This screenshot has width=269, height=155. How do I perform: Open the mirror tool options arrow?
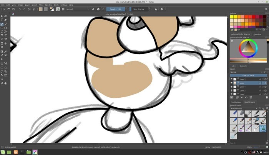pyautogui.click(x=158, y=9)
